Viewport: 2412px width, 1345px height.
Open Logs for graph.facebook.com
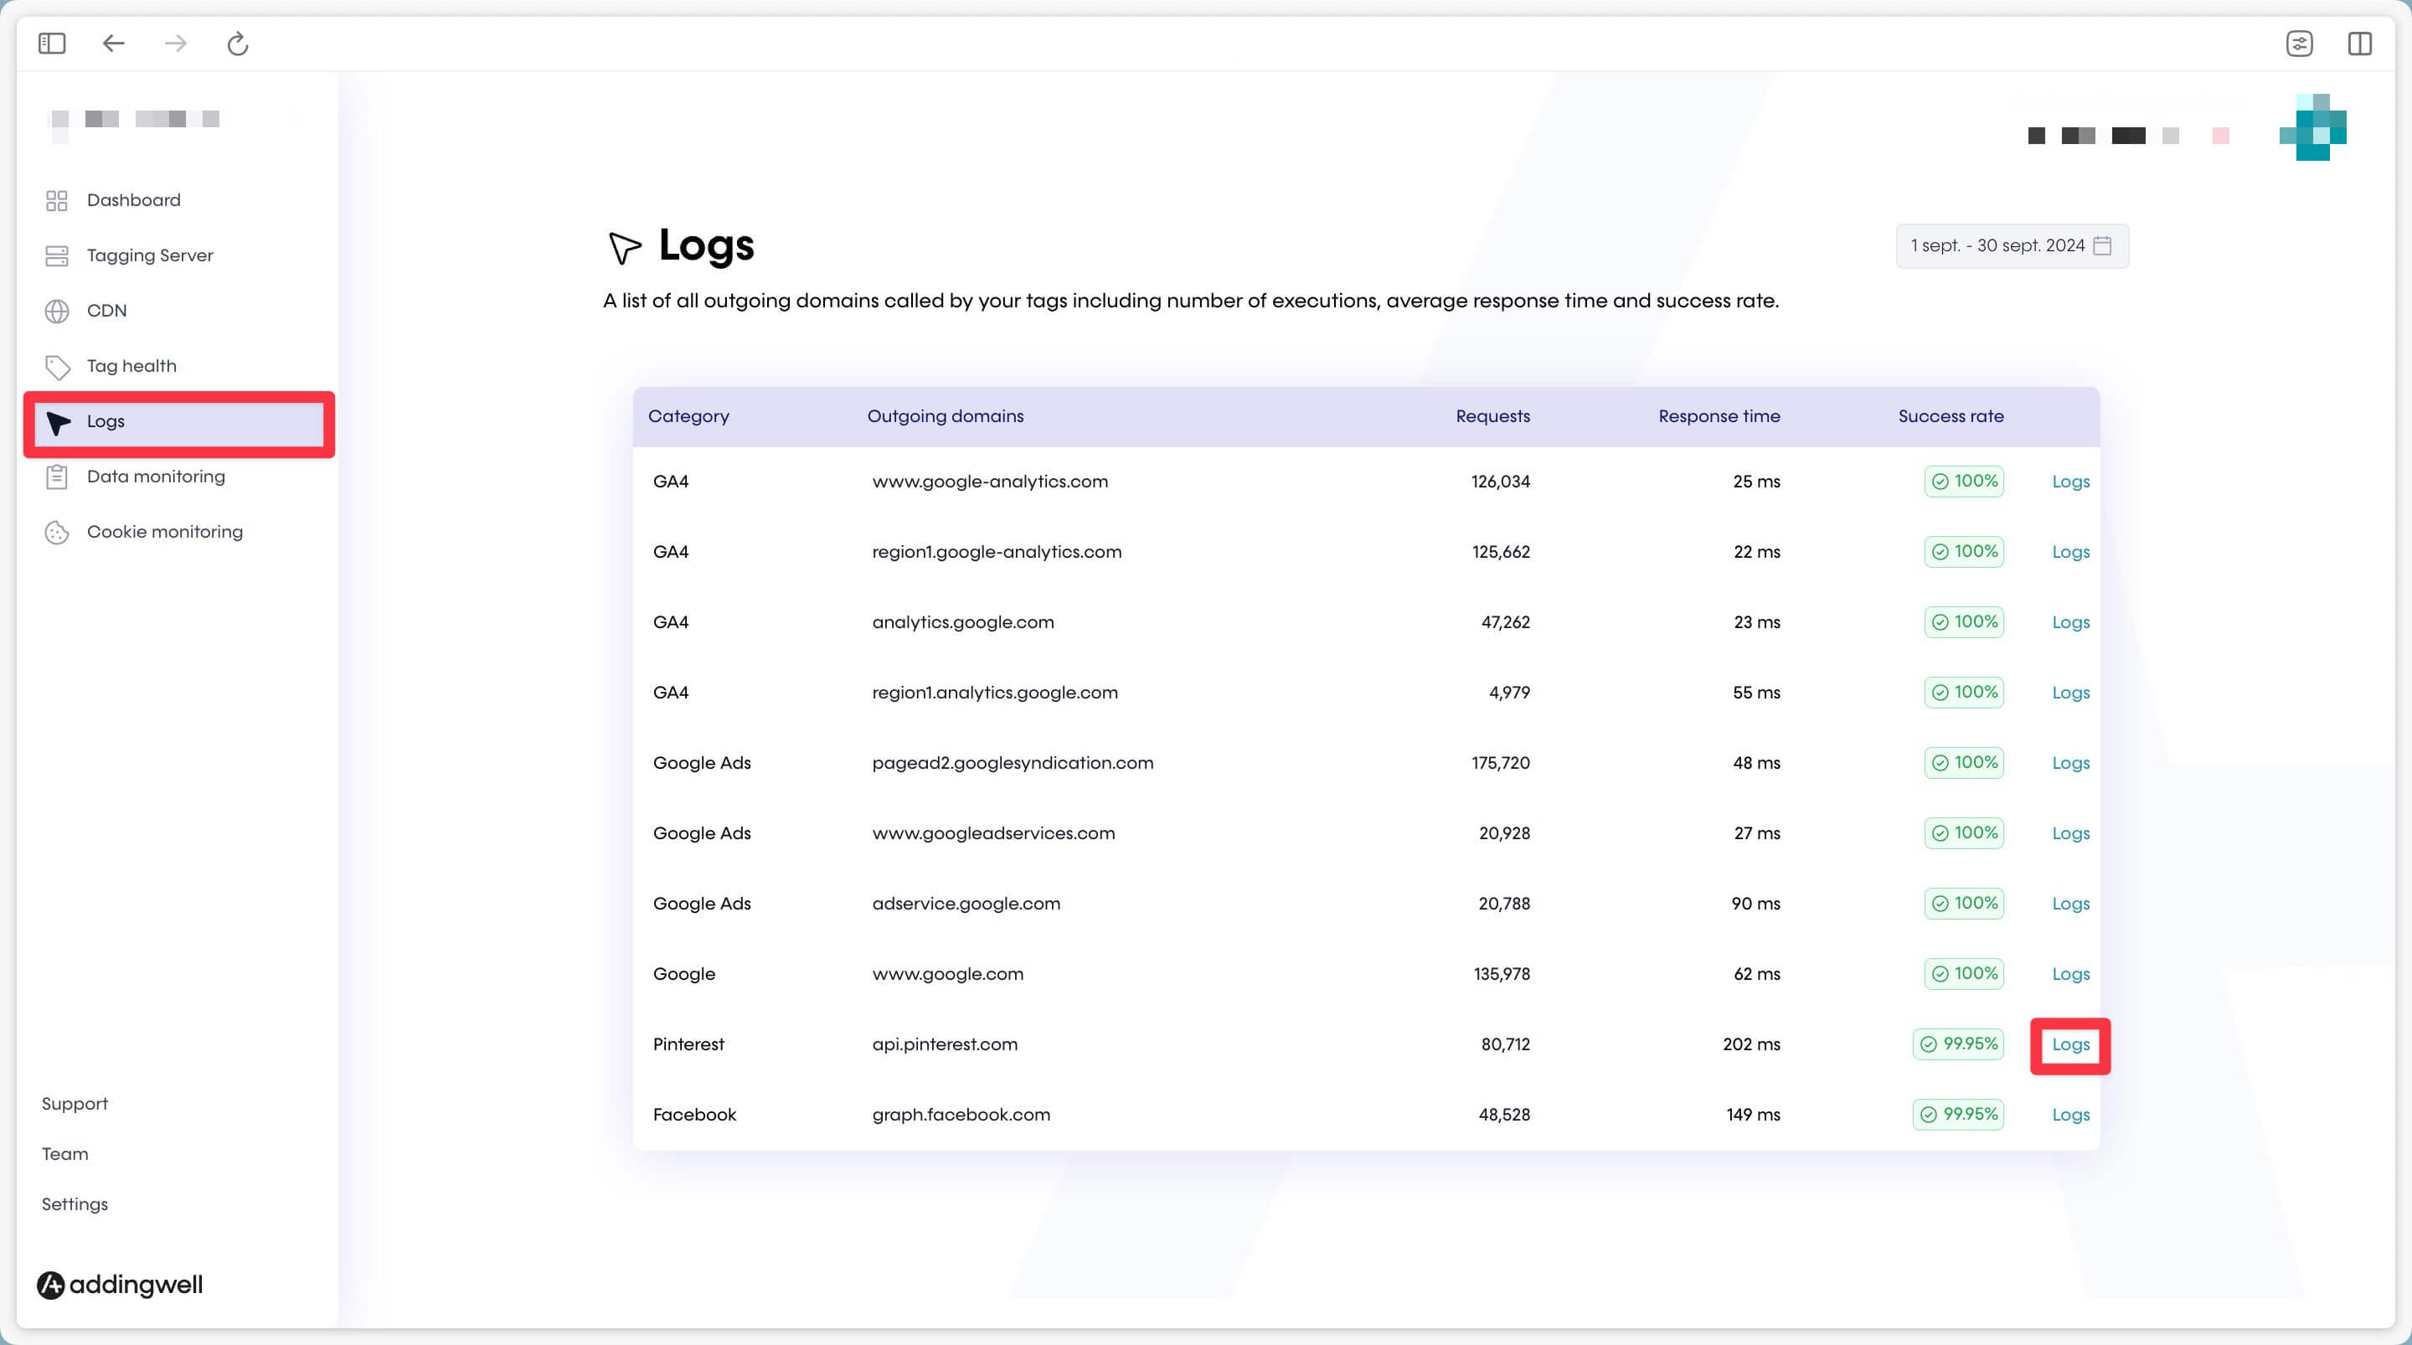click(2070, 1115)
